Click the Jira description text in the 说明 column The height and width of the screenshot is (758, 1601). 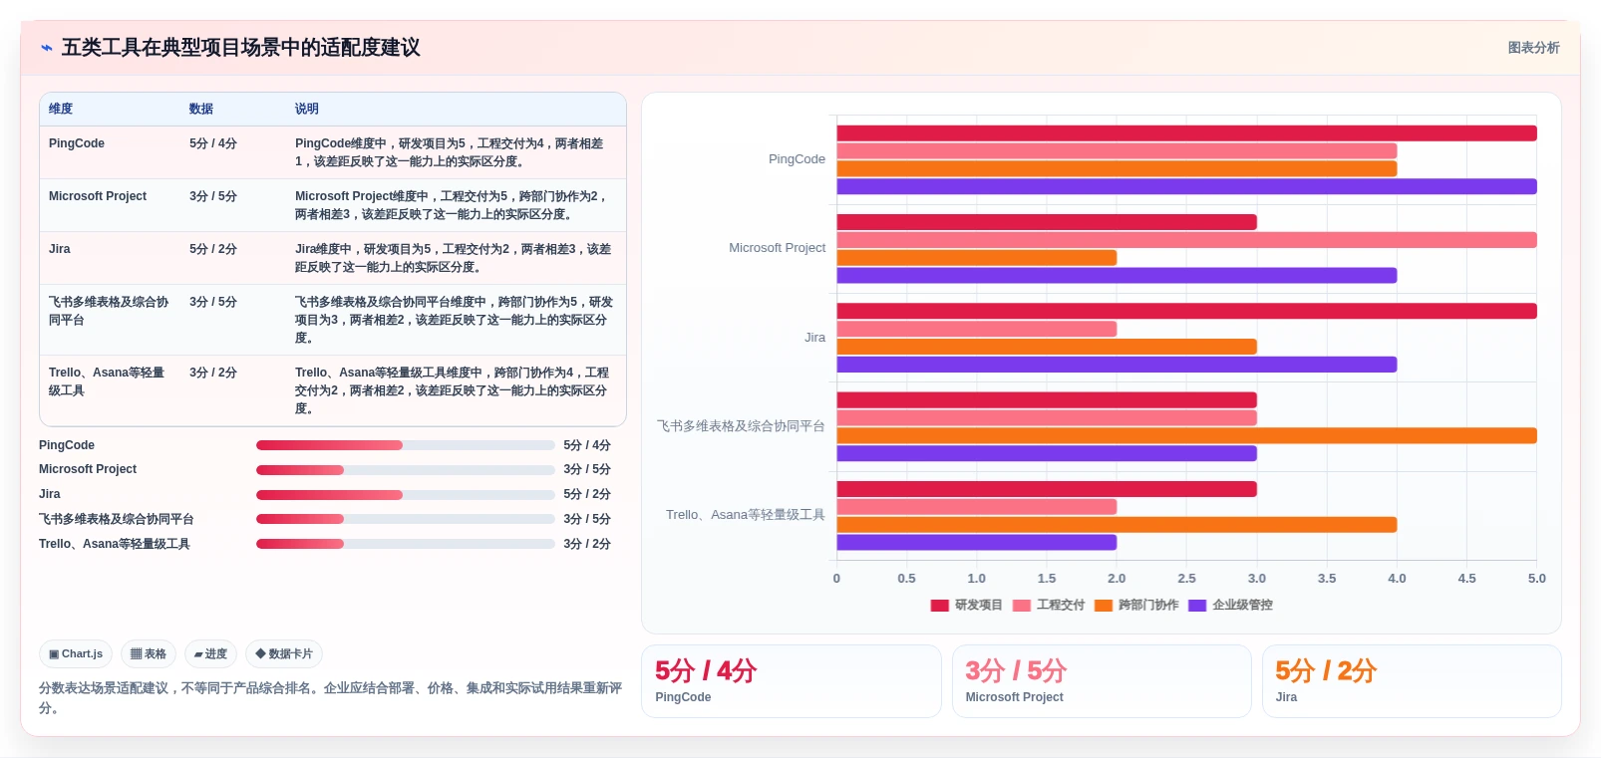454,258
